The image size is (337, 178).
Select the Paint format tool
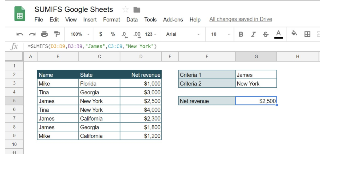pyautogui.click(x=57, y=34)
